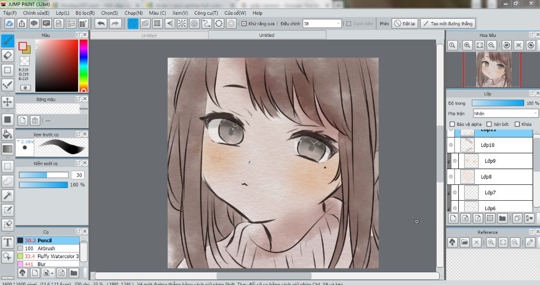Image resolution: width=540 pixels, height=285 pixels.
Task: Open the Lớp(L) menu
Action: click(63, 13)
